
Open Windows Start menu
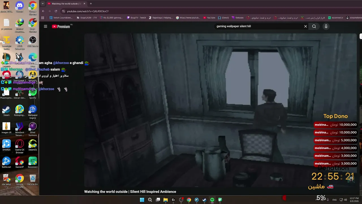[142, 200]
